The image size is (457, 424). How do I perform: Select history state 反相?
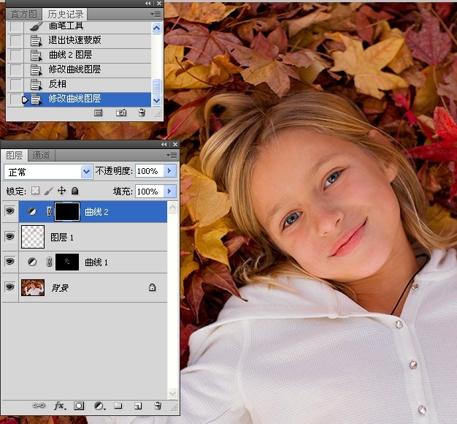click(x=88, y=84)
